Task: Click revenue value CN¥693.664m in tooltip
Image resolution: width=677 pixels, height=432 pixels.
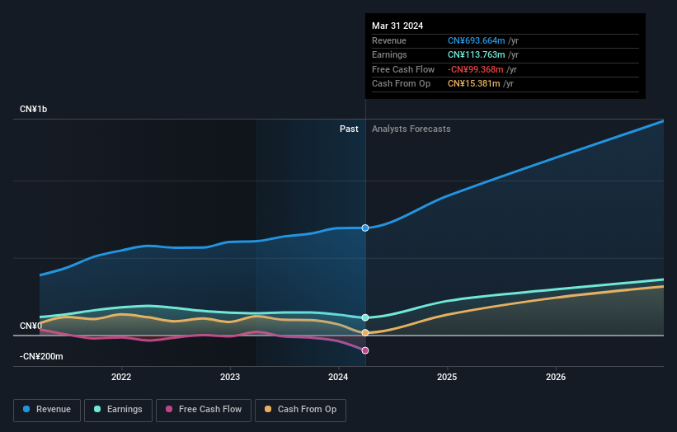Action: (477, 40)
